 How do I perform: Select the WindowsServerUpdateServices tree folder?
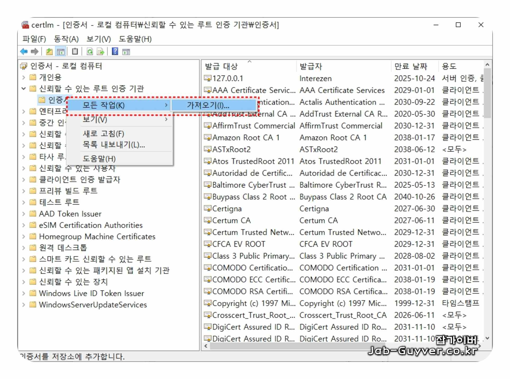click(93, 305)
